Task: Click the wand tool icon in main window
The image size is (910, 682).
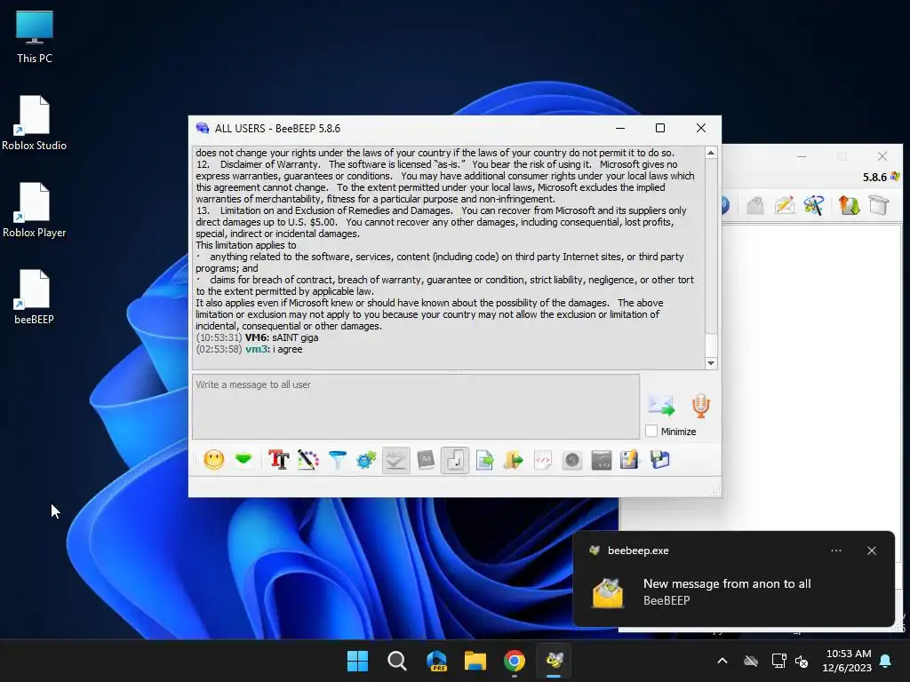Action: 814,205
